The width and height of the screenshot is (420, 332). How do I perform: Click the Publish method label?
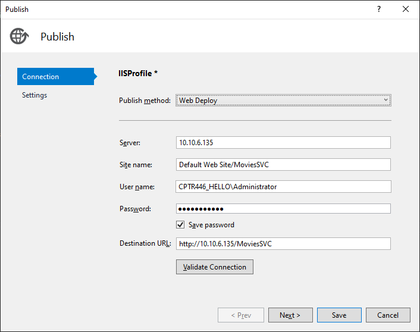145,101
